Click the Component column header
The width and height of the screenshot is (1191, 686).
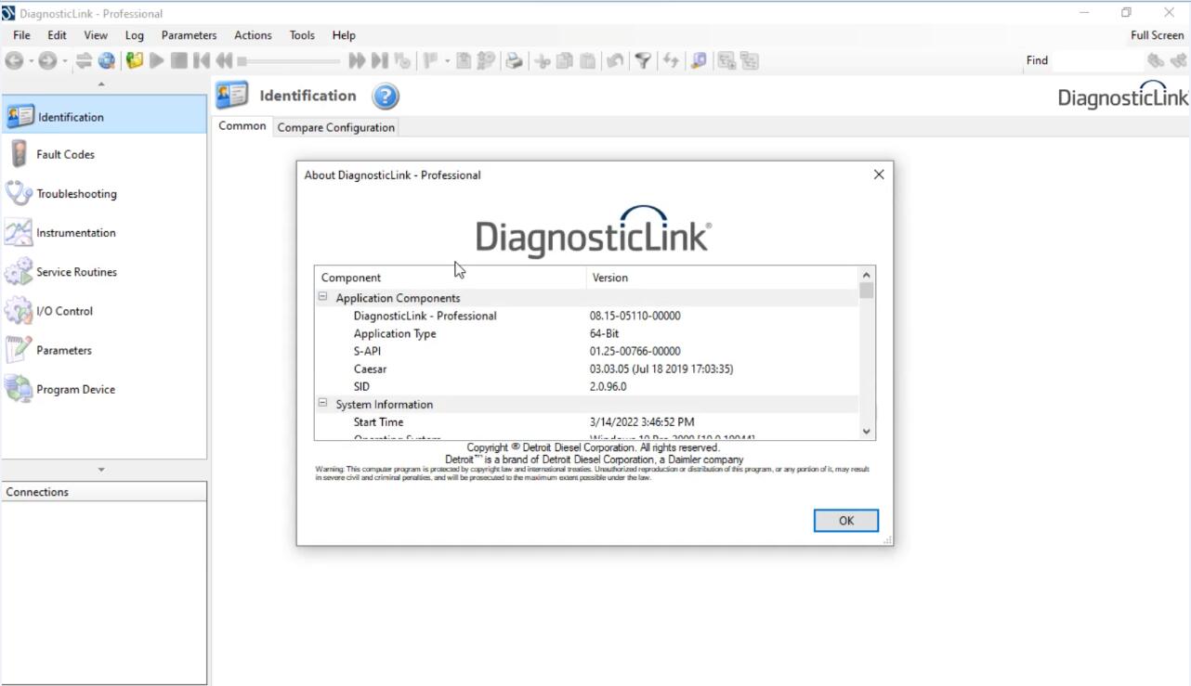pyautogui.click(x=451, y=277)
